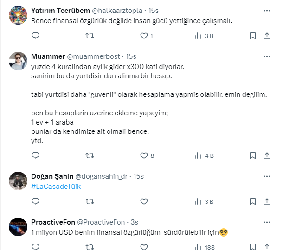
Task: Retweet Doğan Şahin's tweet
Action: (x=90, y=201)
